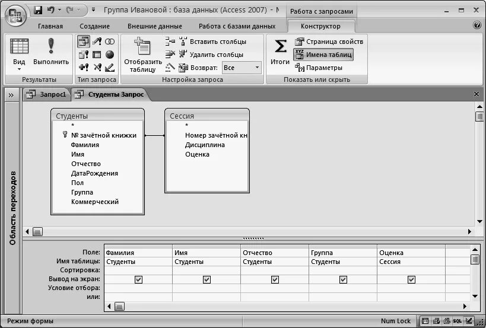The height and width of the screenshot is (328, 486).
Task: Switch to the Главная ribbon tab
Action: pyautogui.click(x=50, y=26)
